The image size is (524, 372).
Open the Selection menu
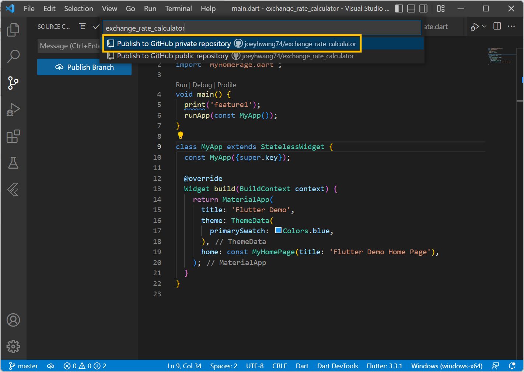click(x=78, y=8)
